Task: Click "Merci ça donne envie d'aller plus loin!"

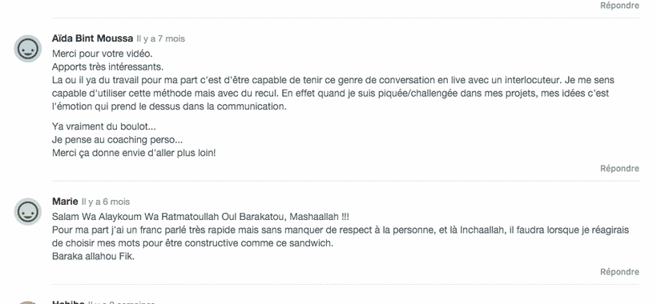Action: point(134,153)
